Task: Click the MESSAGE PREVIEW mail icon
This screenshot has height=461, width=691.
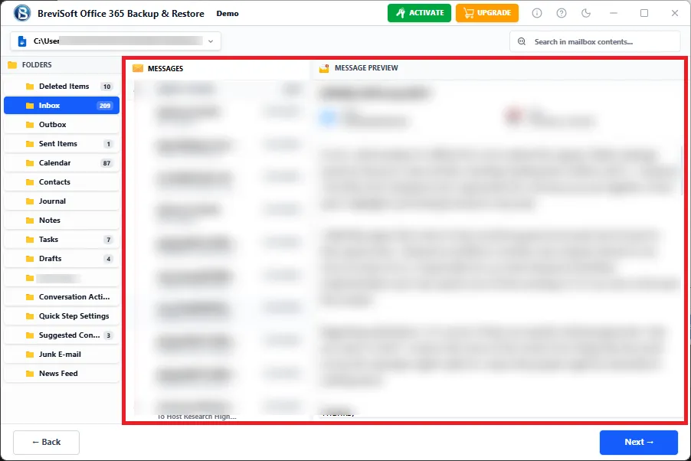Action: (324, 68)
